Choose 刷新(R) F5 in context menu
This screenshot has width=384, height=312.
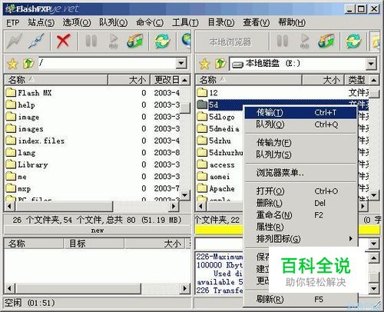click(x=301, y=299)
